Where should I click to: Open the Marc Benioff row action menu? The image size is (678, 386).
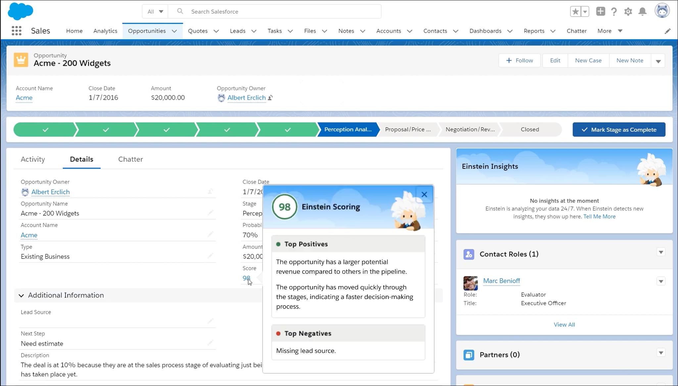click(x=661, y=281)
